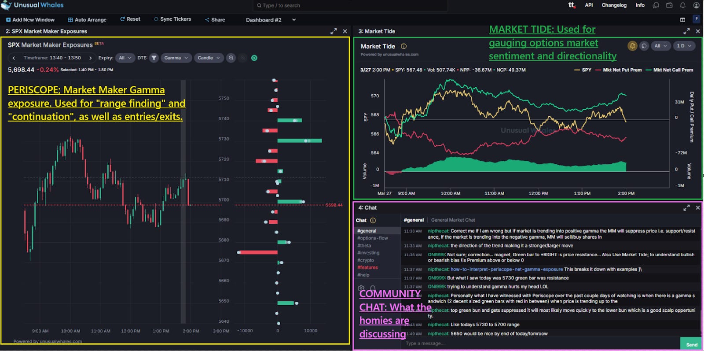Image resolution: width=704 pixels, height=351 pixels.
Task: Toggle the green live indicator in SPX panel
Action: [254, 58]
